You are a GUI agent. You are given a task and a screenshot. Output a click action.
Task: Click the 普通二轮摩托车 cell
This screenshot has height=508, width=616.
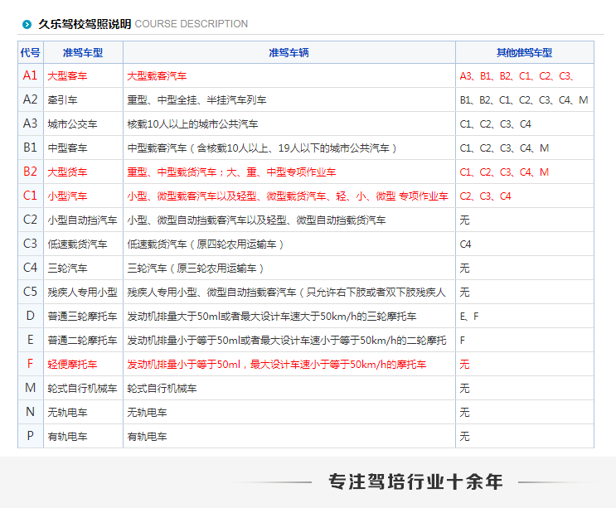click(83, 340)
